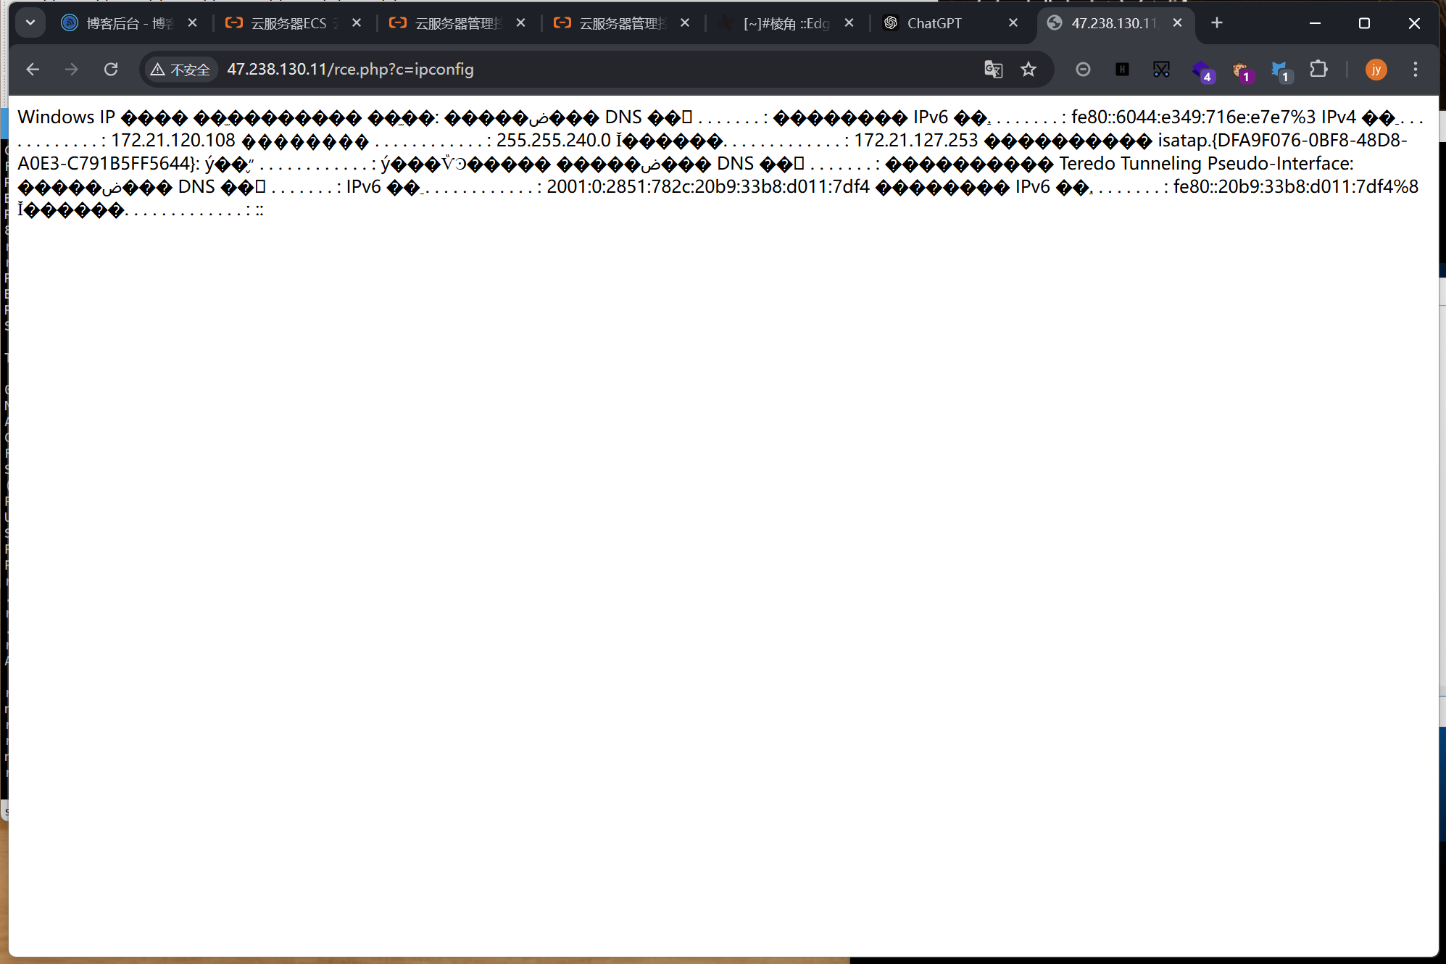Image resolution: width=1446 pixels, height=964 pixels.
Task: Open a new tab with plus button
Action: 1217,23
